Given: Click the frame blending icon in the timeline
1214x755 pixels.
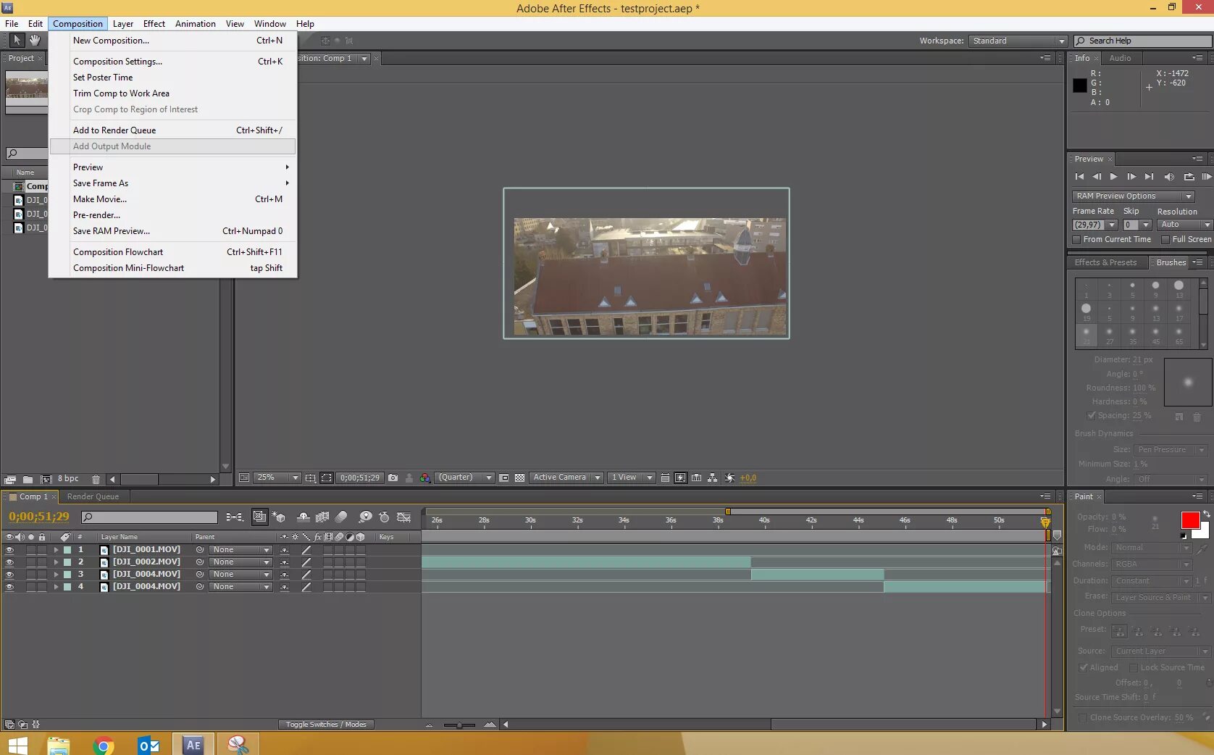Looking at the screenshot, I should coord(322,517).
